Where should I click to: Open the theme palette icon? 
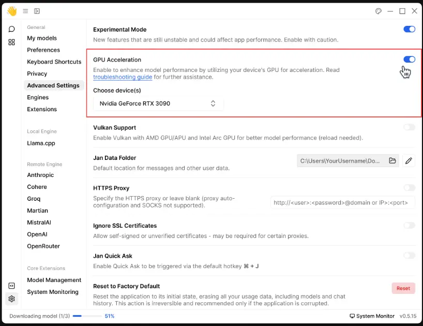pos(378,11)
